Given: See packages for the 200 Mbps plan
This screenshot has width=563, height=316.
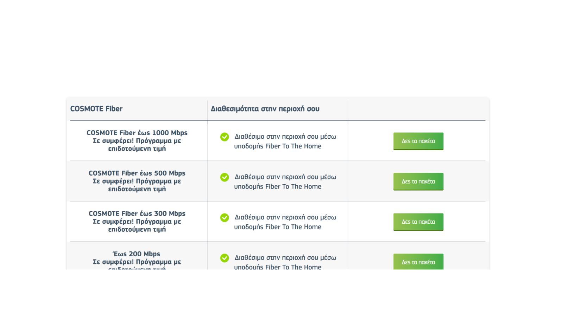Looking at the screenshot, I should pyautogui.click(x=418, y=262).
